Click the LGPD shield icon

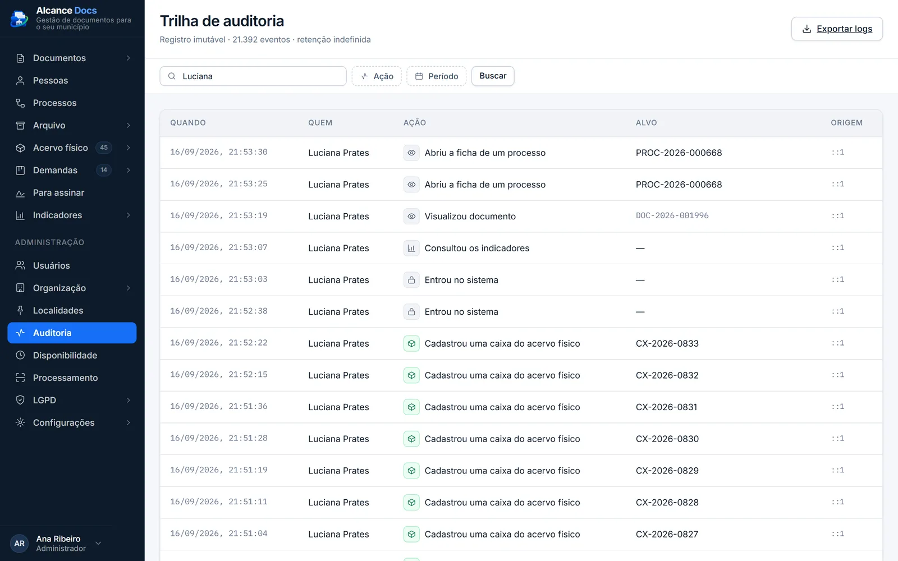(20, 400)
